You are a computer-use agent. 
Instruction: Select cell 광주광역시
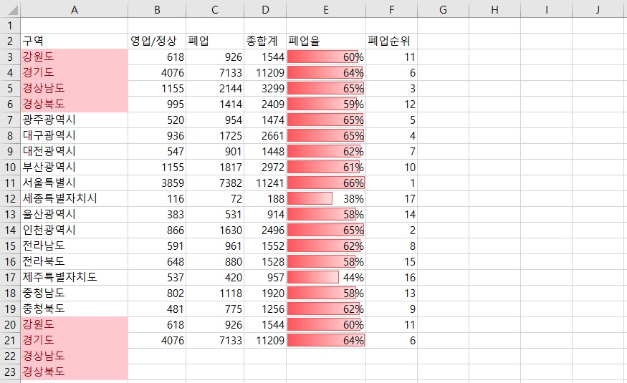74,120
